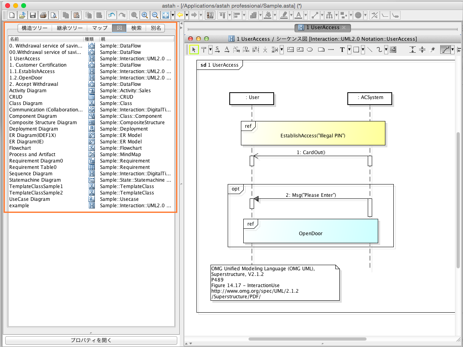Expand the Text tool dropdown arrow
This screenshot has width=463, height=347.
(349, 50)
